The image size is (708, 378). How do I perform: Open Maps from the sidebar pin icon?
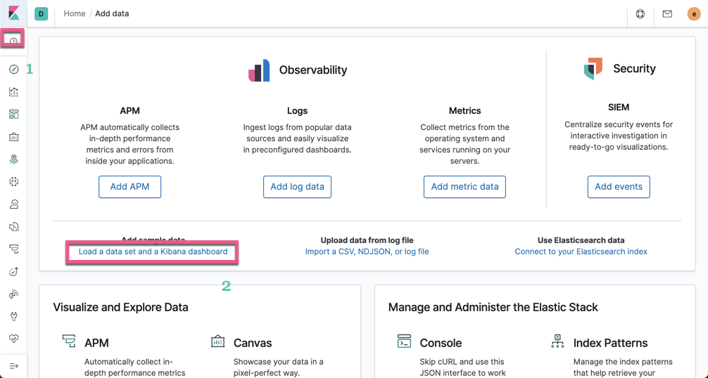click(x=13, y=159)
